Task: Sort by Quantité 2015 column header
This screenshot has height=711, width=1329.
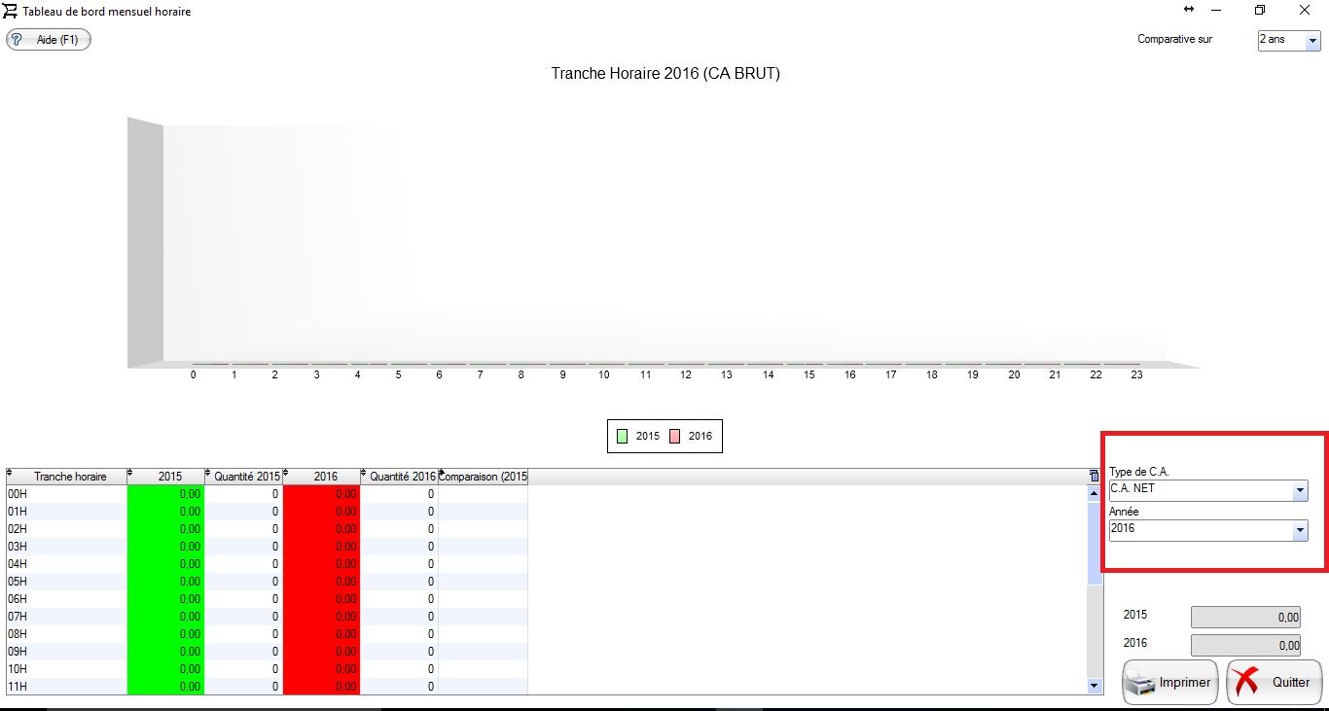Action: 244,477
